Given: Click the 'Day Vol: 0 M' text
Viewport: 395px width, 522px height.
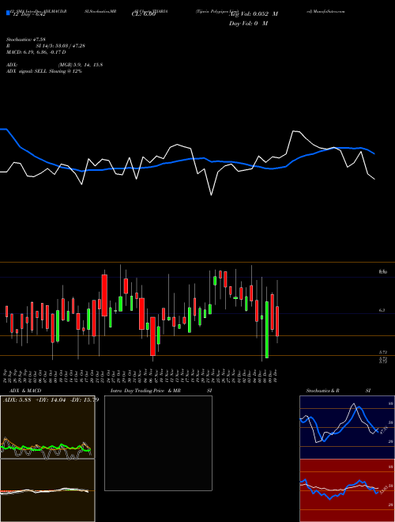Looking at the screenshot, I should (x=248, y=24).
